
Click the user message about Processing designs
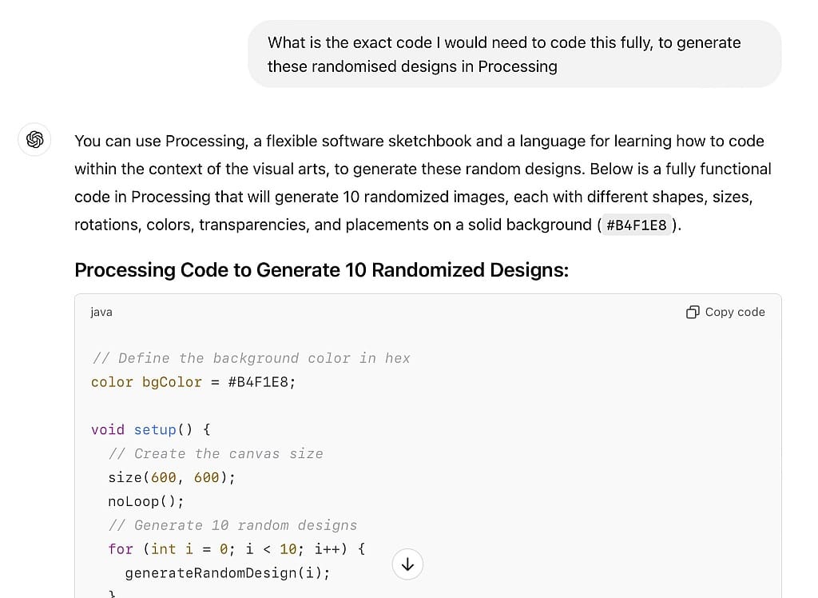[514, 54]
